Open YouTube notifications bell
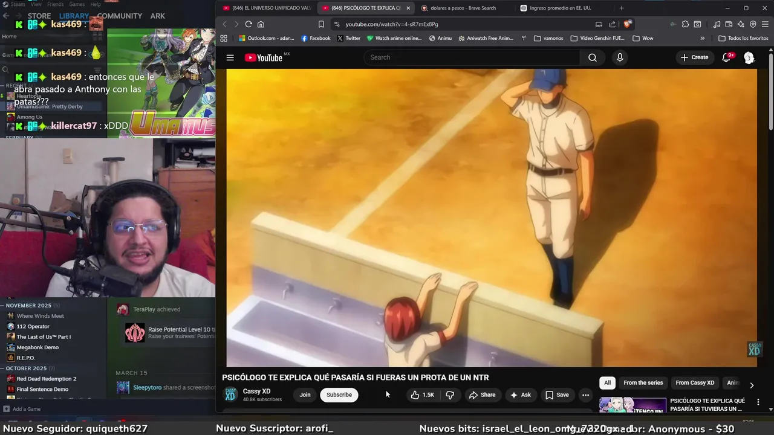This screenshot has height=435, width=774. click(x=727, y=57)
